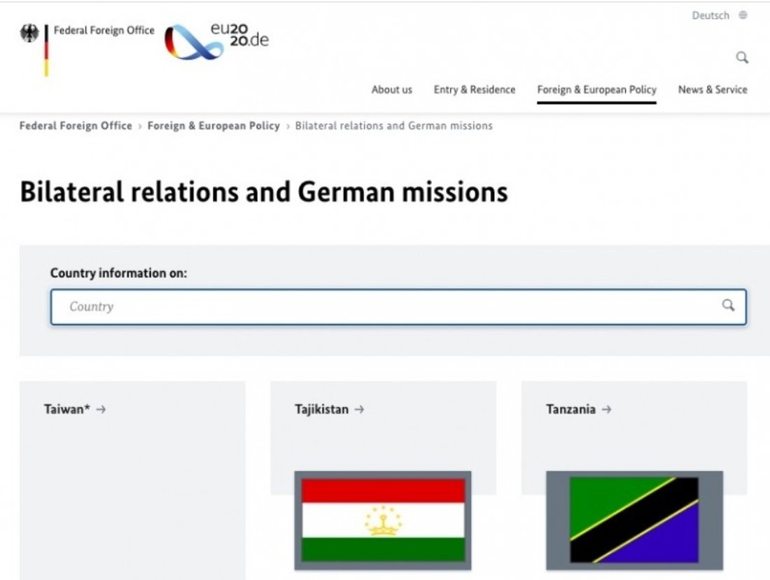This screenshot has width=770, height=580.
Task: Open the Tajikistan country page link
Action: 321,409
